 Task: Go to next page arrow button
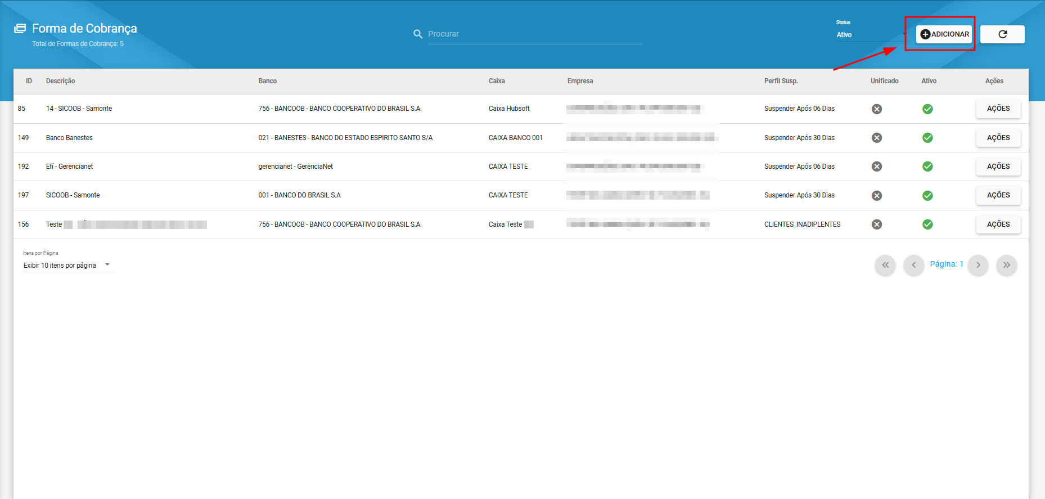(978, 265)
